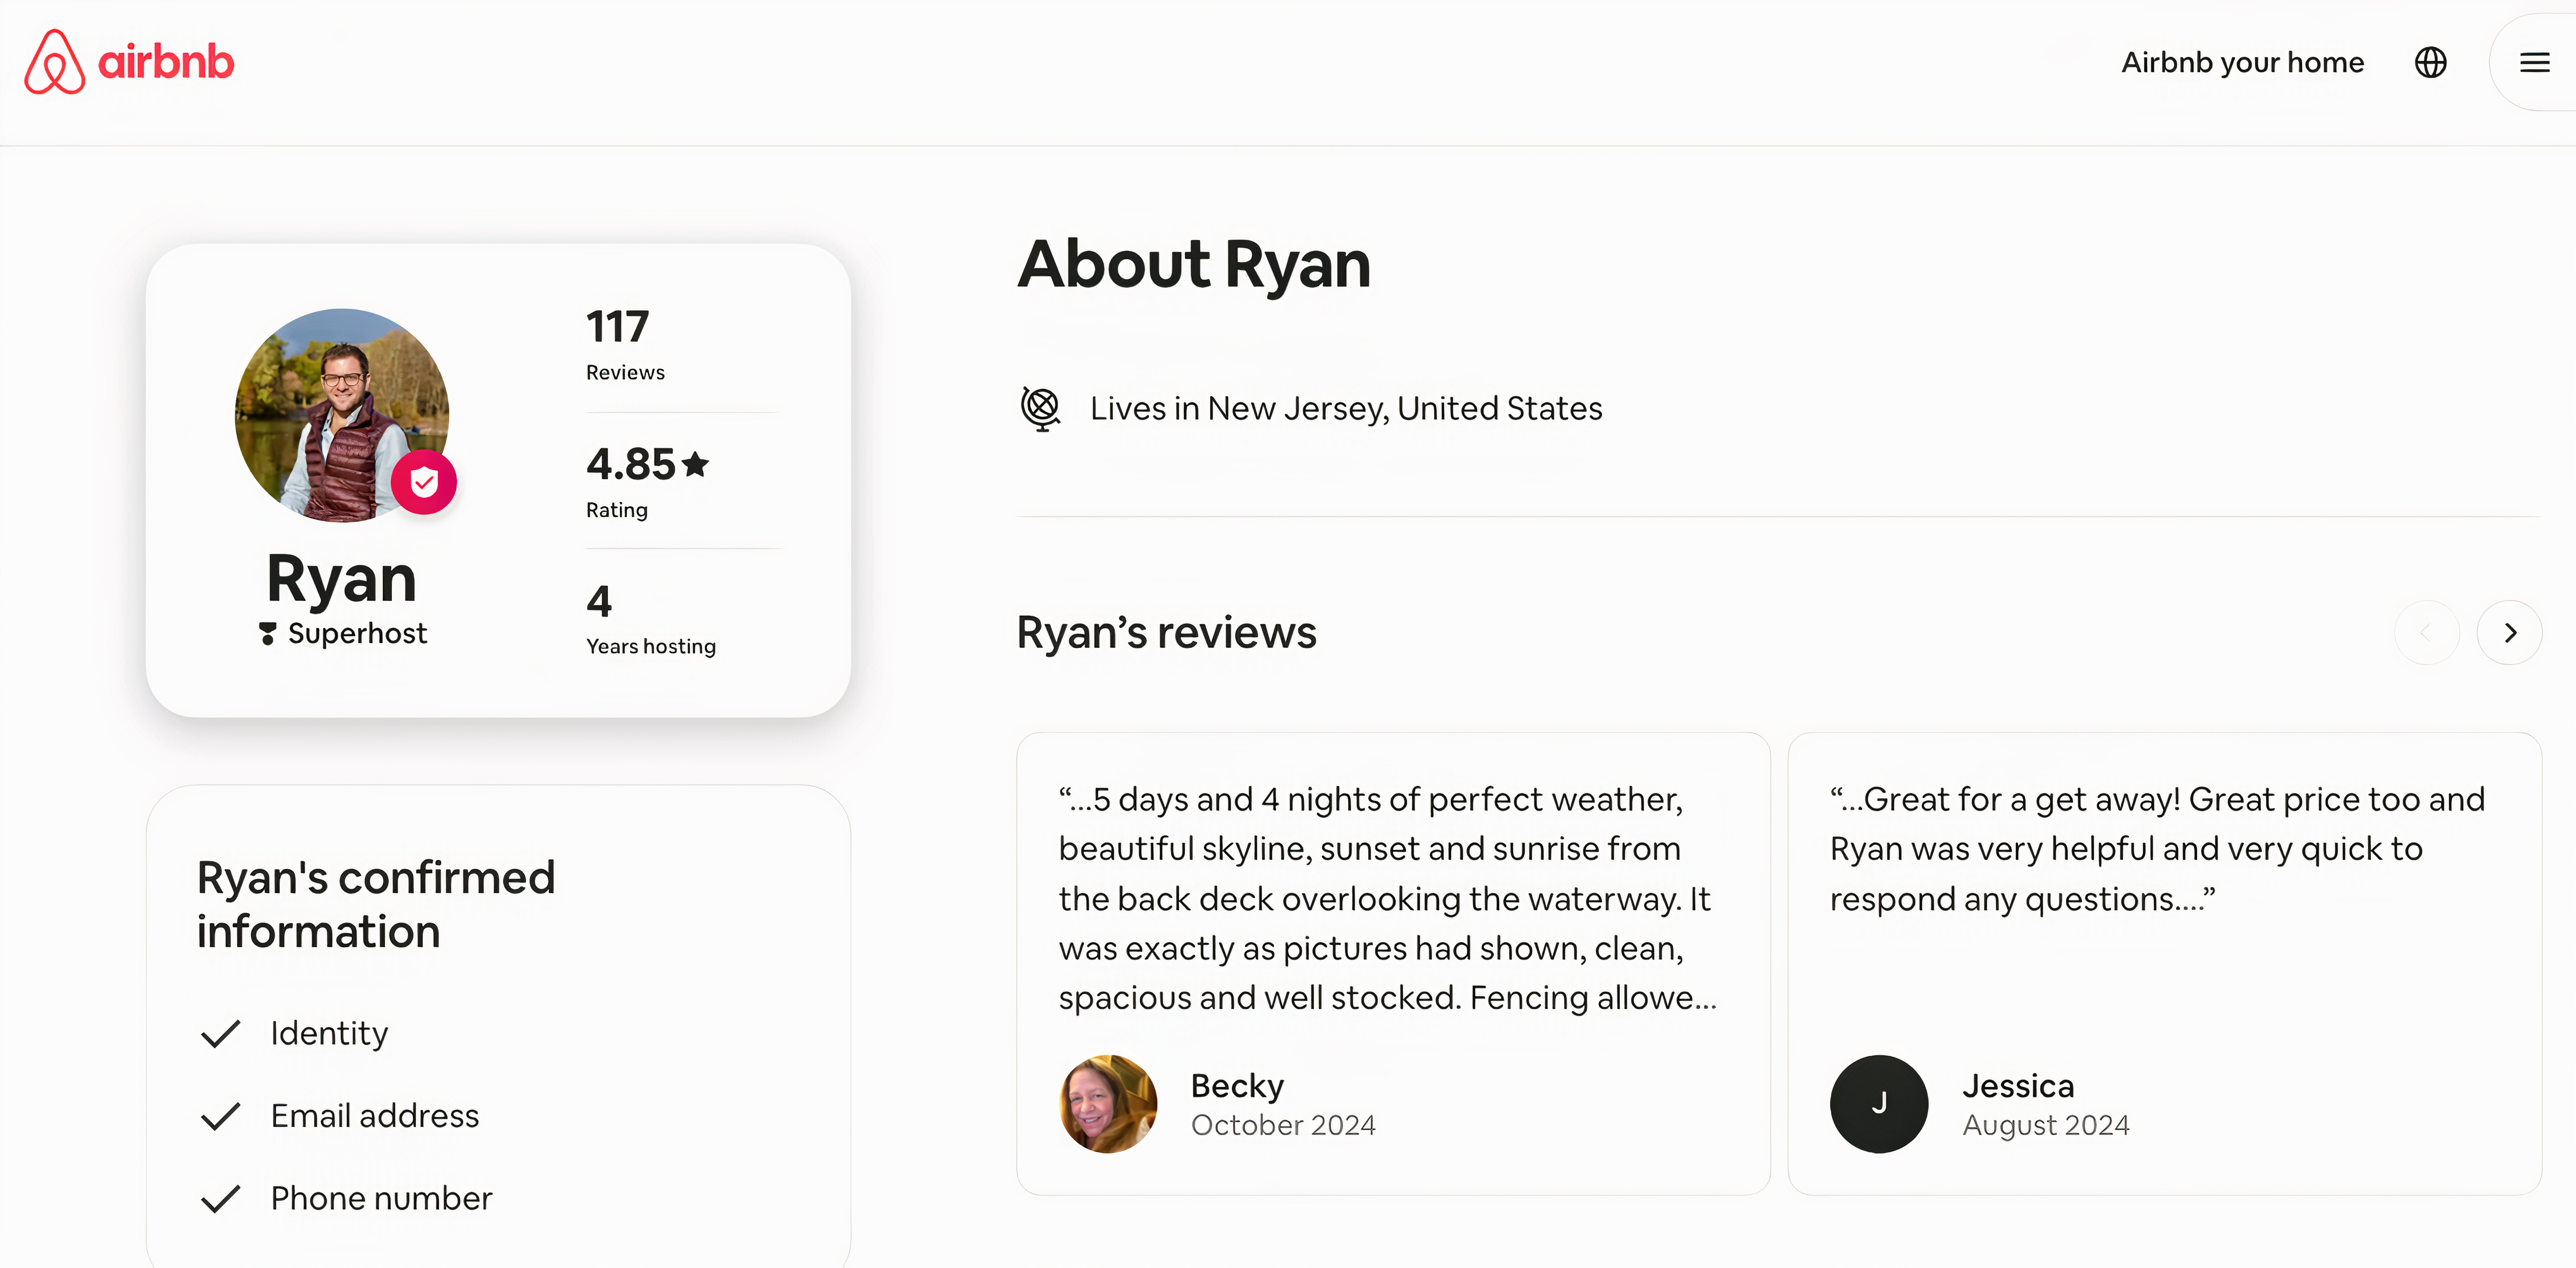Click Jessica's J avatar
The width and height of the screenshot is (2576, 1268).
click(1879, 1104)
